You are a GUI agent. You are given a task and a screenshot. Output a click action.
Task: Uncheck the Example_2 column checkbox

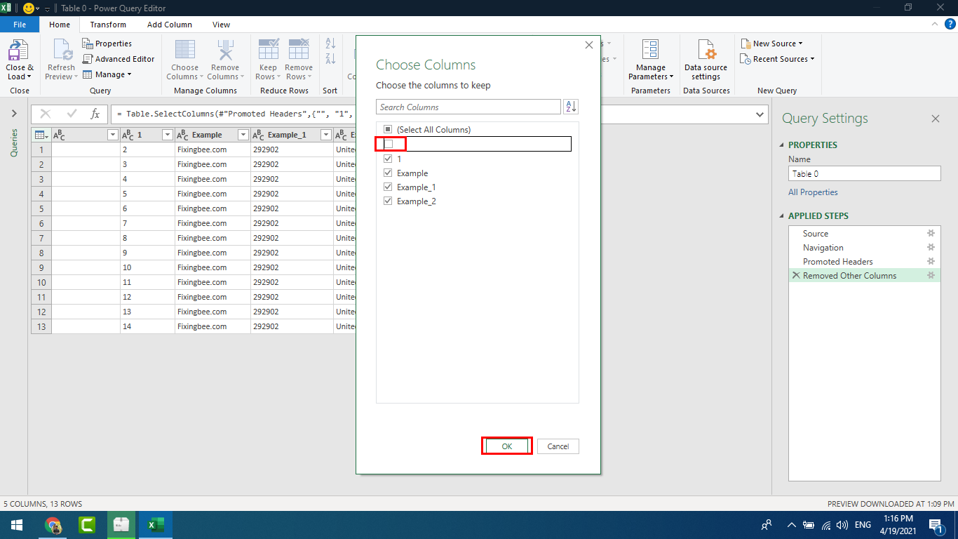click(x=388, y=201)
